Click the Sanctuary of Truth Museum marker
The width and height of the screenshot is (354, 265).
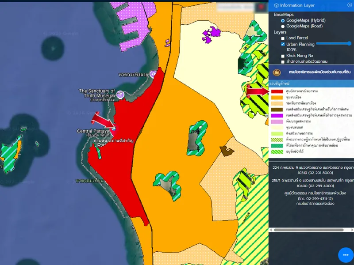pyautogui.click(x=120, y=94)
